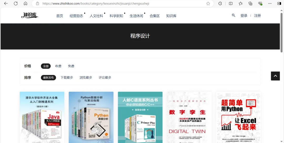Open the 清华大学软件开发大全集 Java book cover
The width and height of the screenshot is (284, 143).
point(42,117)
